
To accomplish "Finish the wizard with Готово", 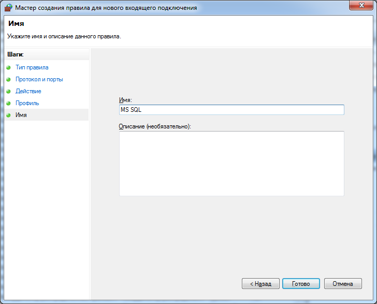I will (x=301, y=284).
